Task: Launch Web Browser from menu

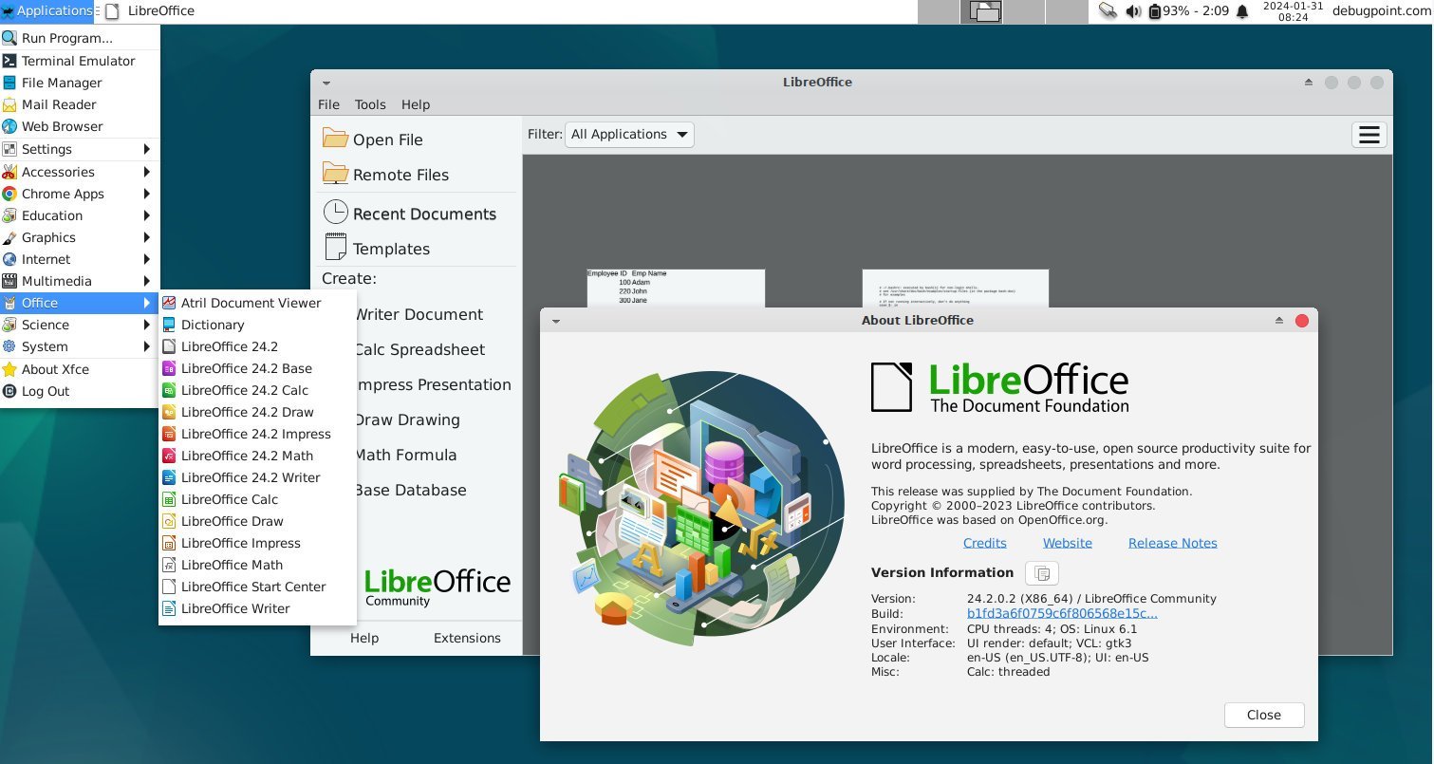Action: coord(79,126)
